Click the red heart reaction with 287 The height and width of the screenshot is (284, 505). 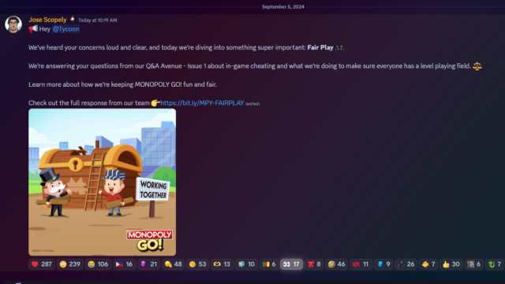(x=42, y=264)
